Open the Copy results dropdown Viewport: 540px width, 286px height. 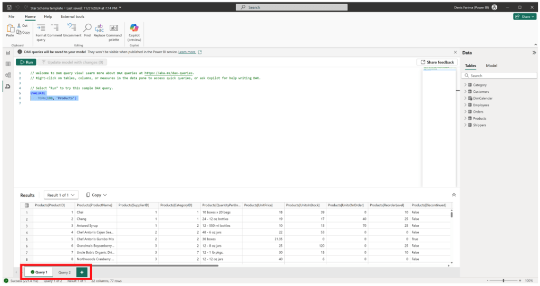(96, 195)
